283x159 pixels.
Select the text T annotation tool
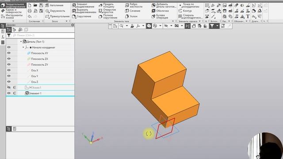coord(248,16)
